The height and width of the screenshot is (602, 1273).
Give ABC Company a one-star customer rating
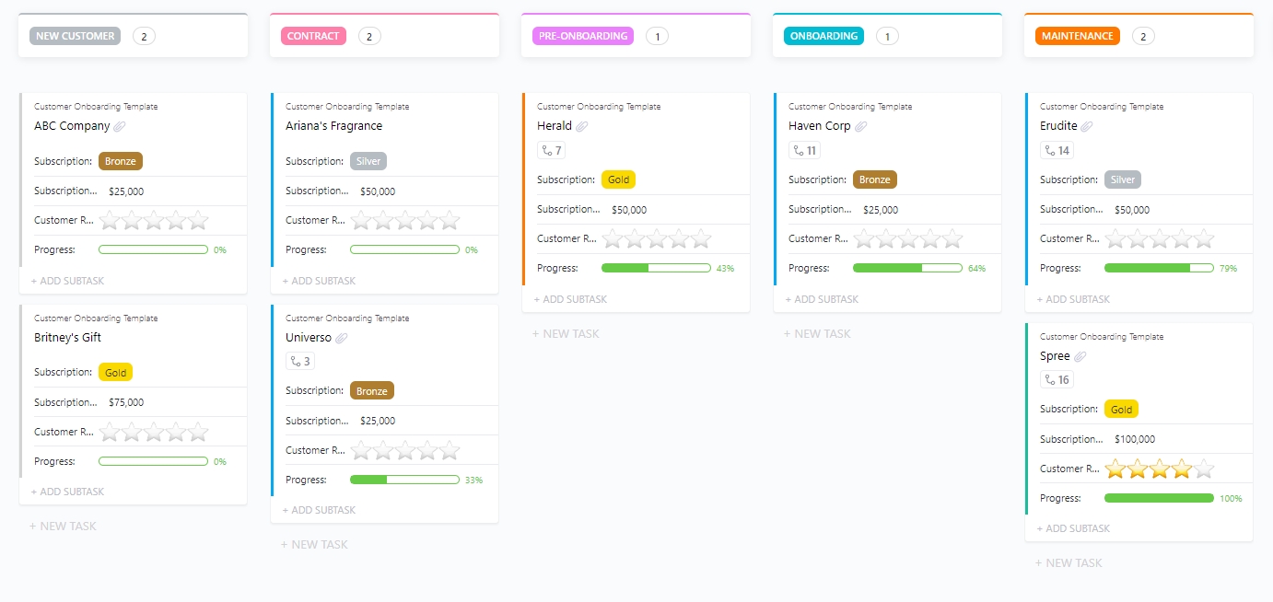(x=110, y=220)
